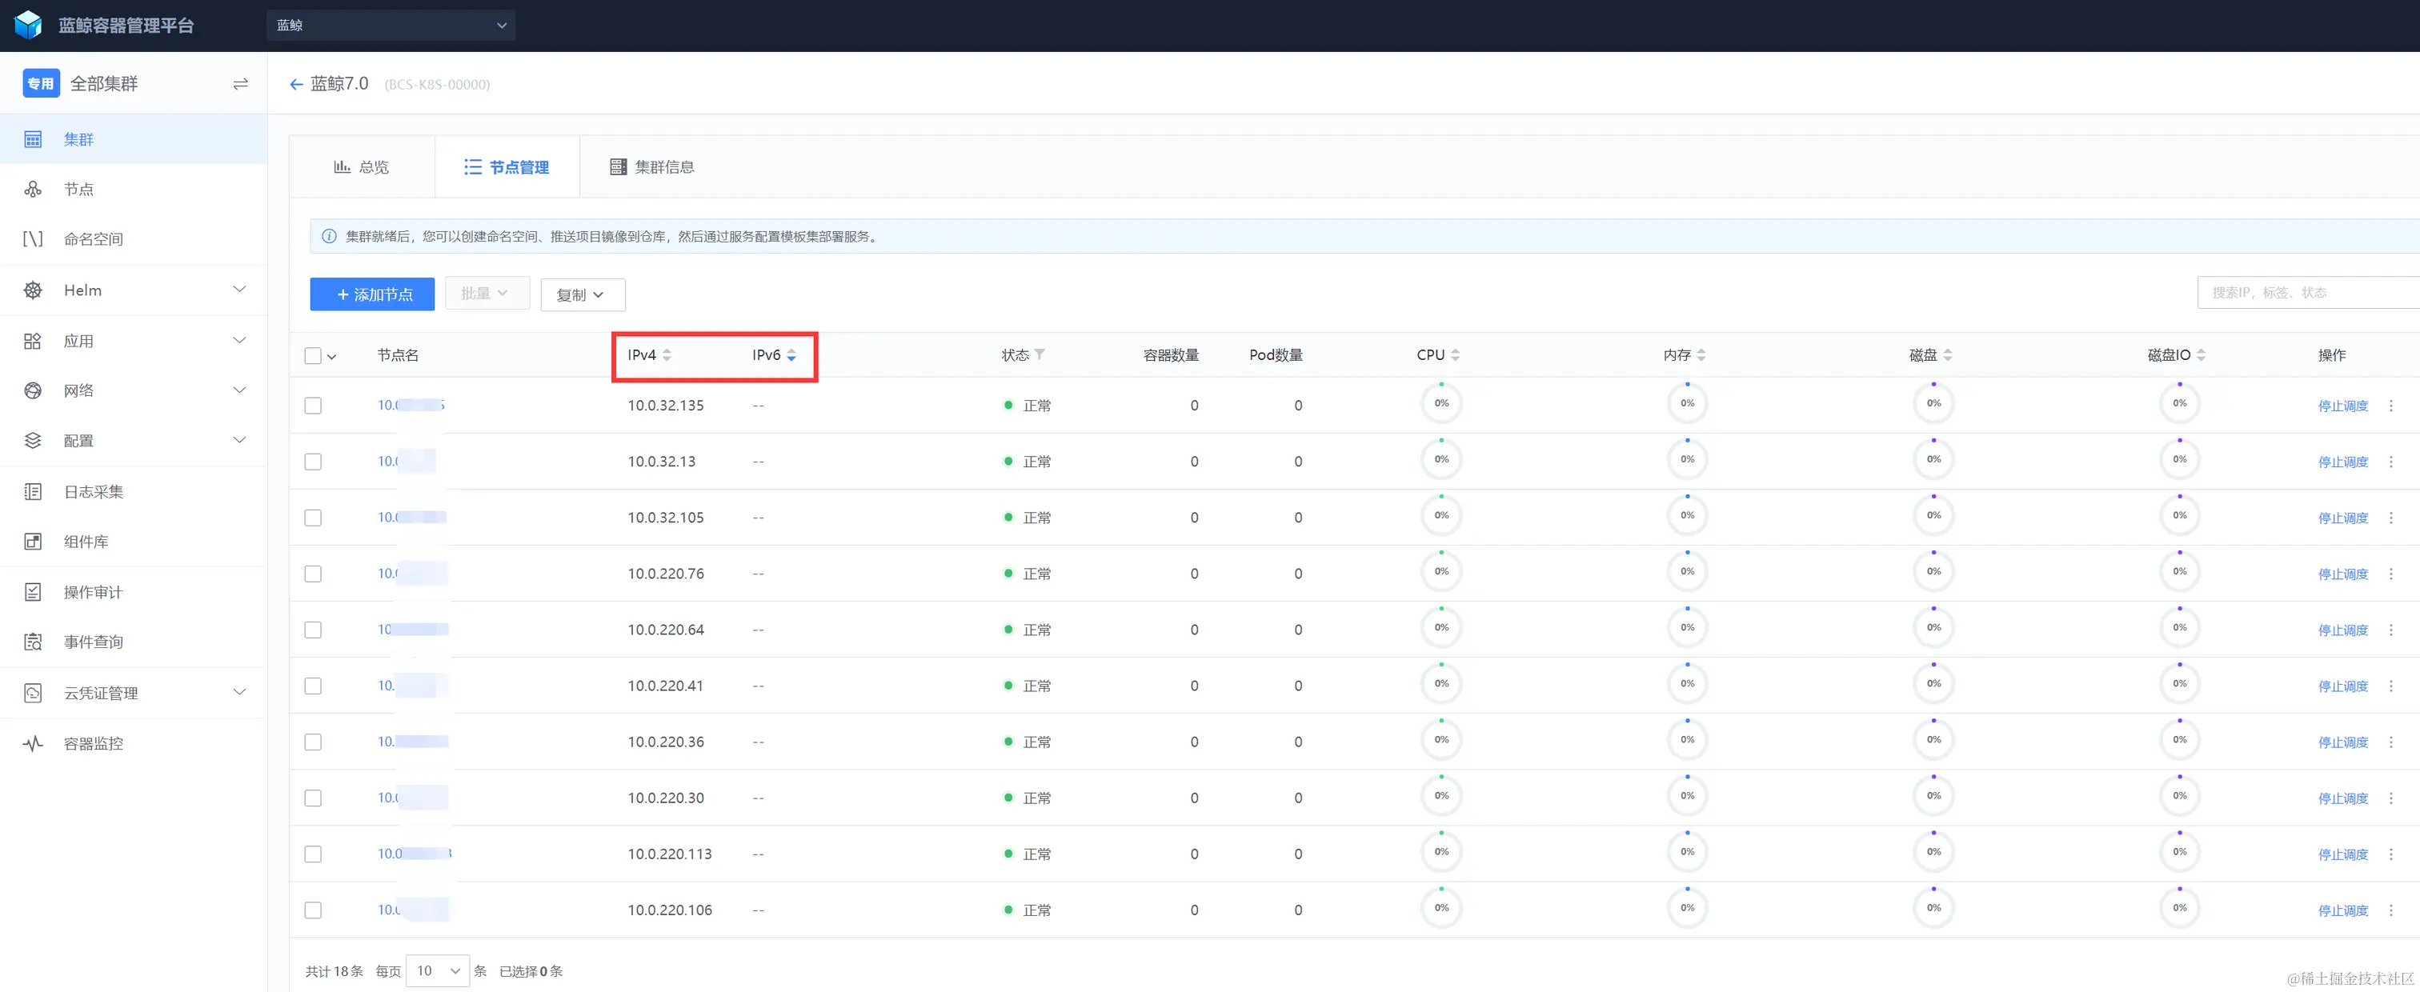Viewport: 2420px width, 992px height.
Task: Click the cluster switch icon beside 全部集群
Action: pos(241,84)
